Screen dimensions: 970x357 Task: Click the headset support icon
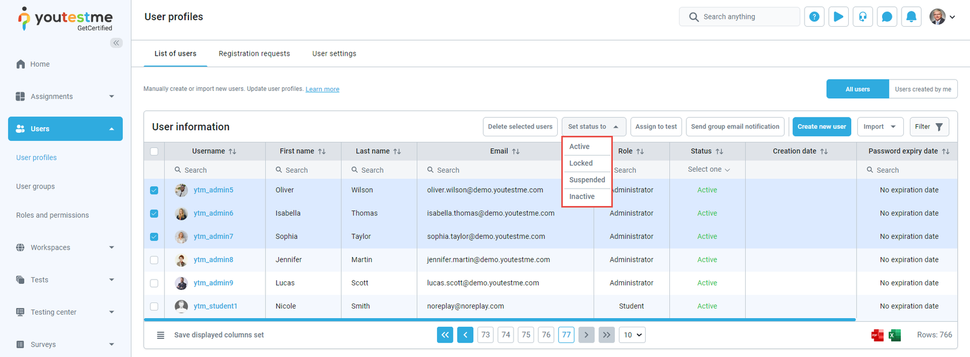pos(863,17)
